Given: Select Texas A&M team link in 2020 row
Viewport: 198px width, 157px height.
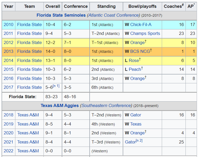Looking at the screenshot, I should (28, 133).
